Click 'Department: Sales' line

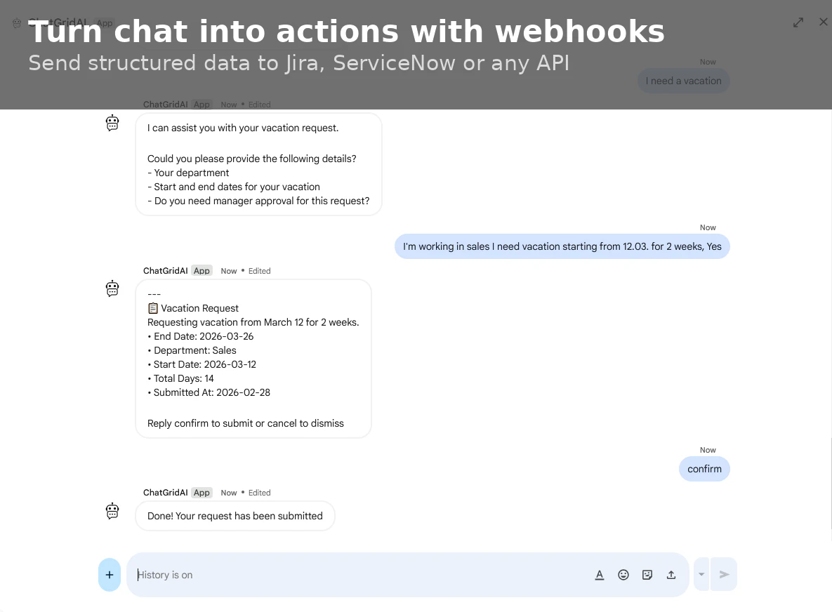pyautogui.click(x=192, y=350)
